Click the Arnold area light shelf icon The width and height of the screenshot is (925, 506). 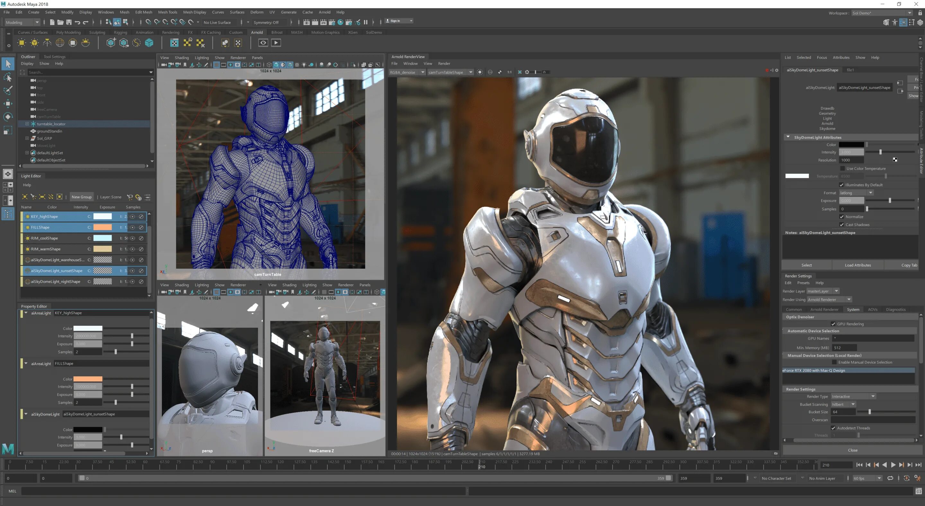(22, 43)
